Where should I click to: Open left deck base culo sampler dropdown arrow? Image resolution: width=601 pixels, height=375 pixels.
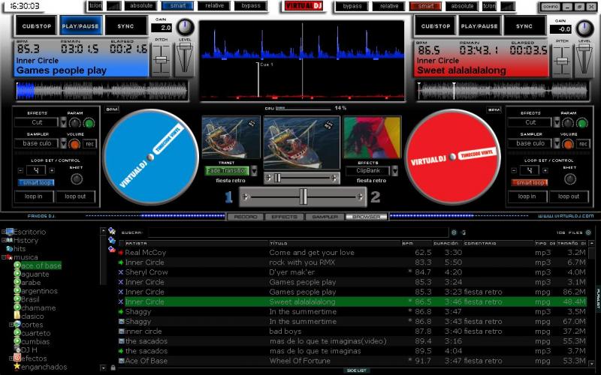tap(64, 143)
